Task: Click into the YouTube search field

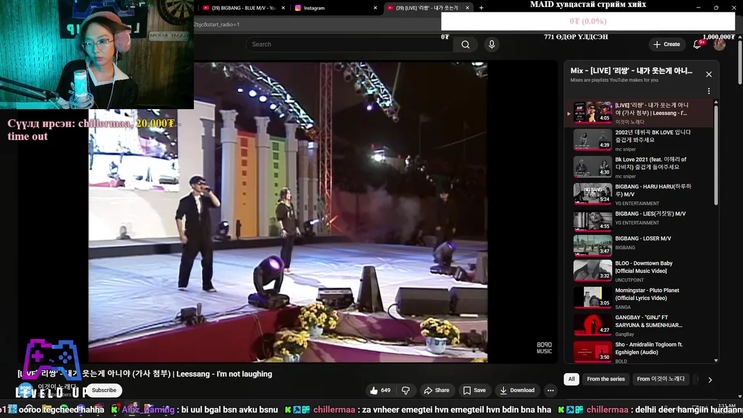Action: [351, 44]
